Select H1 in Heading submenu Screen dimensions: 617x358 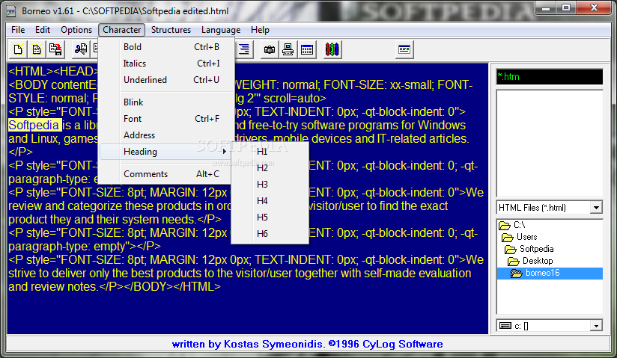pos(270,152)
